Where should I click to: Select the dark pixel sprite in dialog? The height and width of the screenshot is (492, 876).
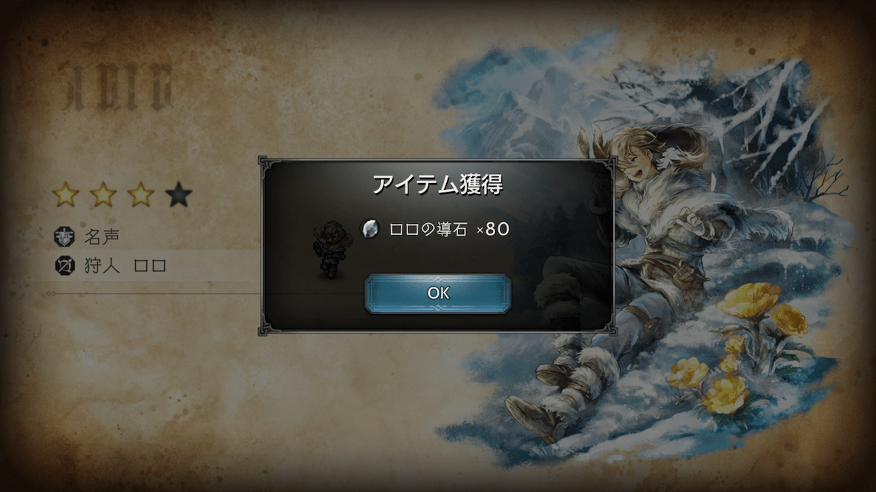pos(332,250)
